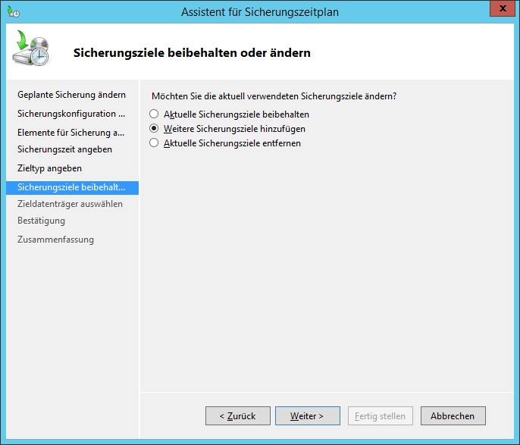The image size is (520, 445).
Task: Open 'Geplante Sicherung ändern' step
Action: pos(71,95)
